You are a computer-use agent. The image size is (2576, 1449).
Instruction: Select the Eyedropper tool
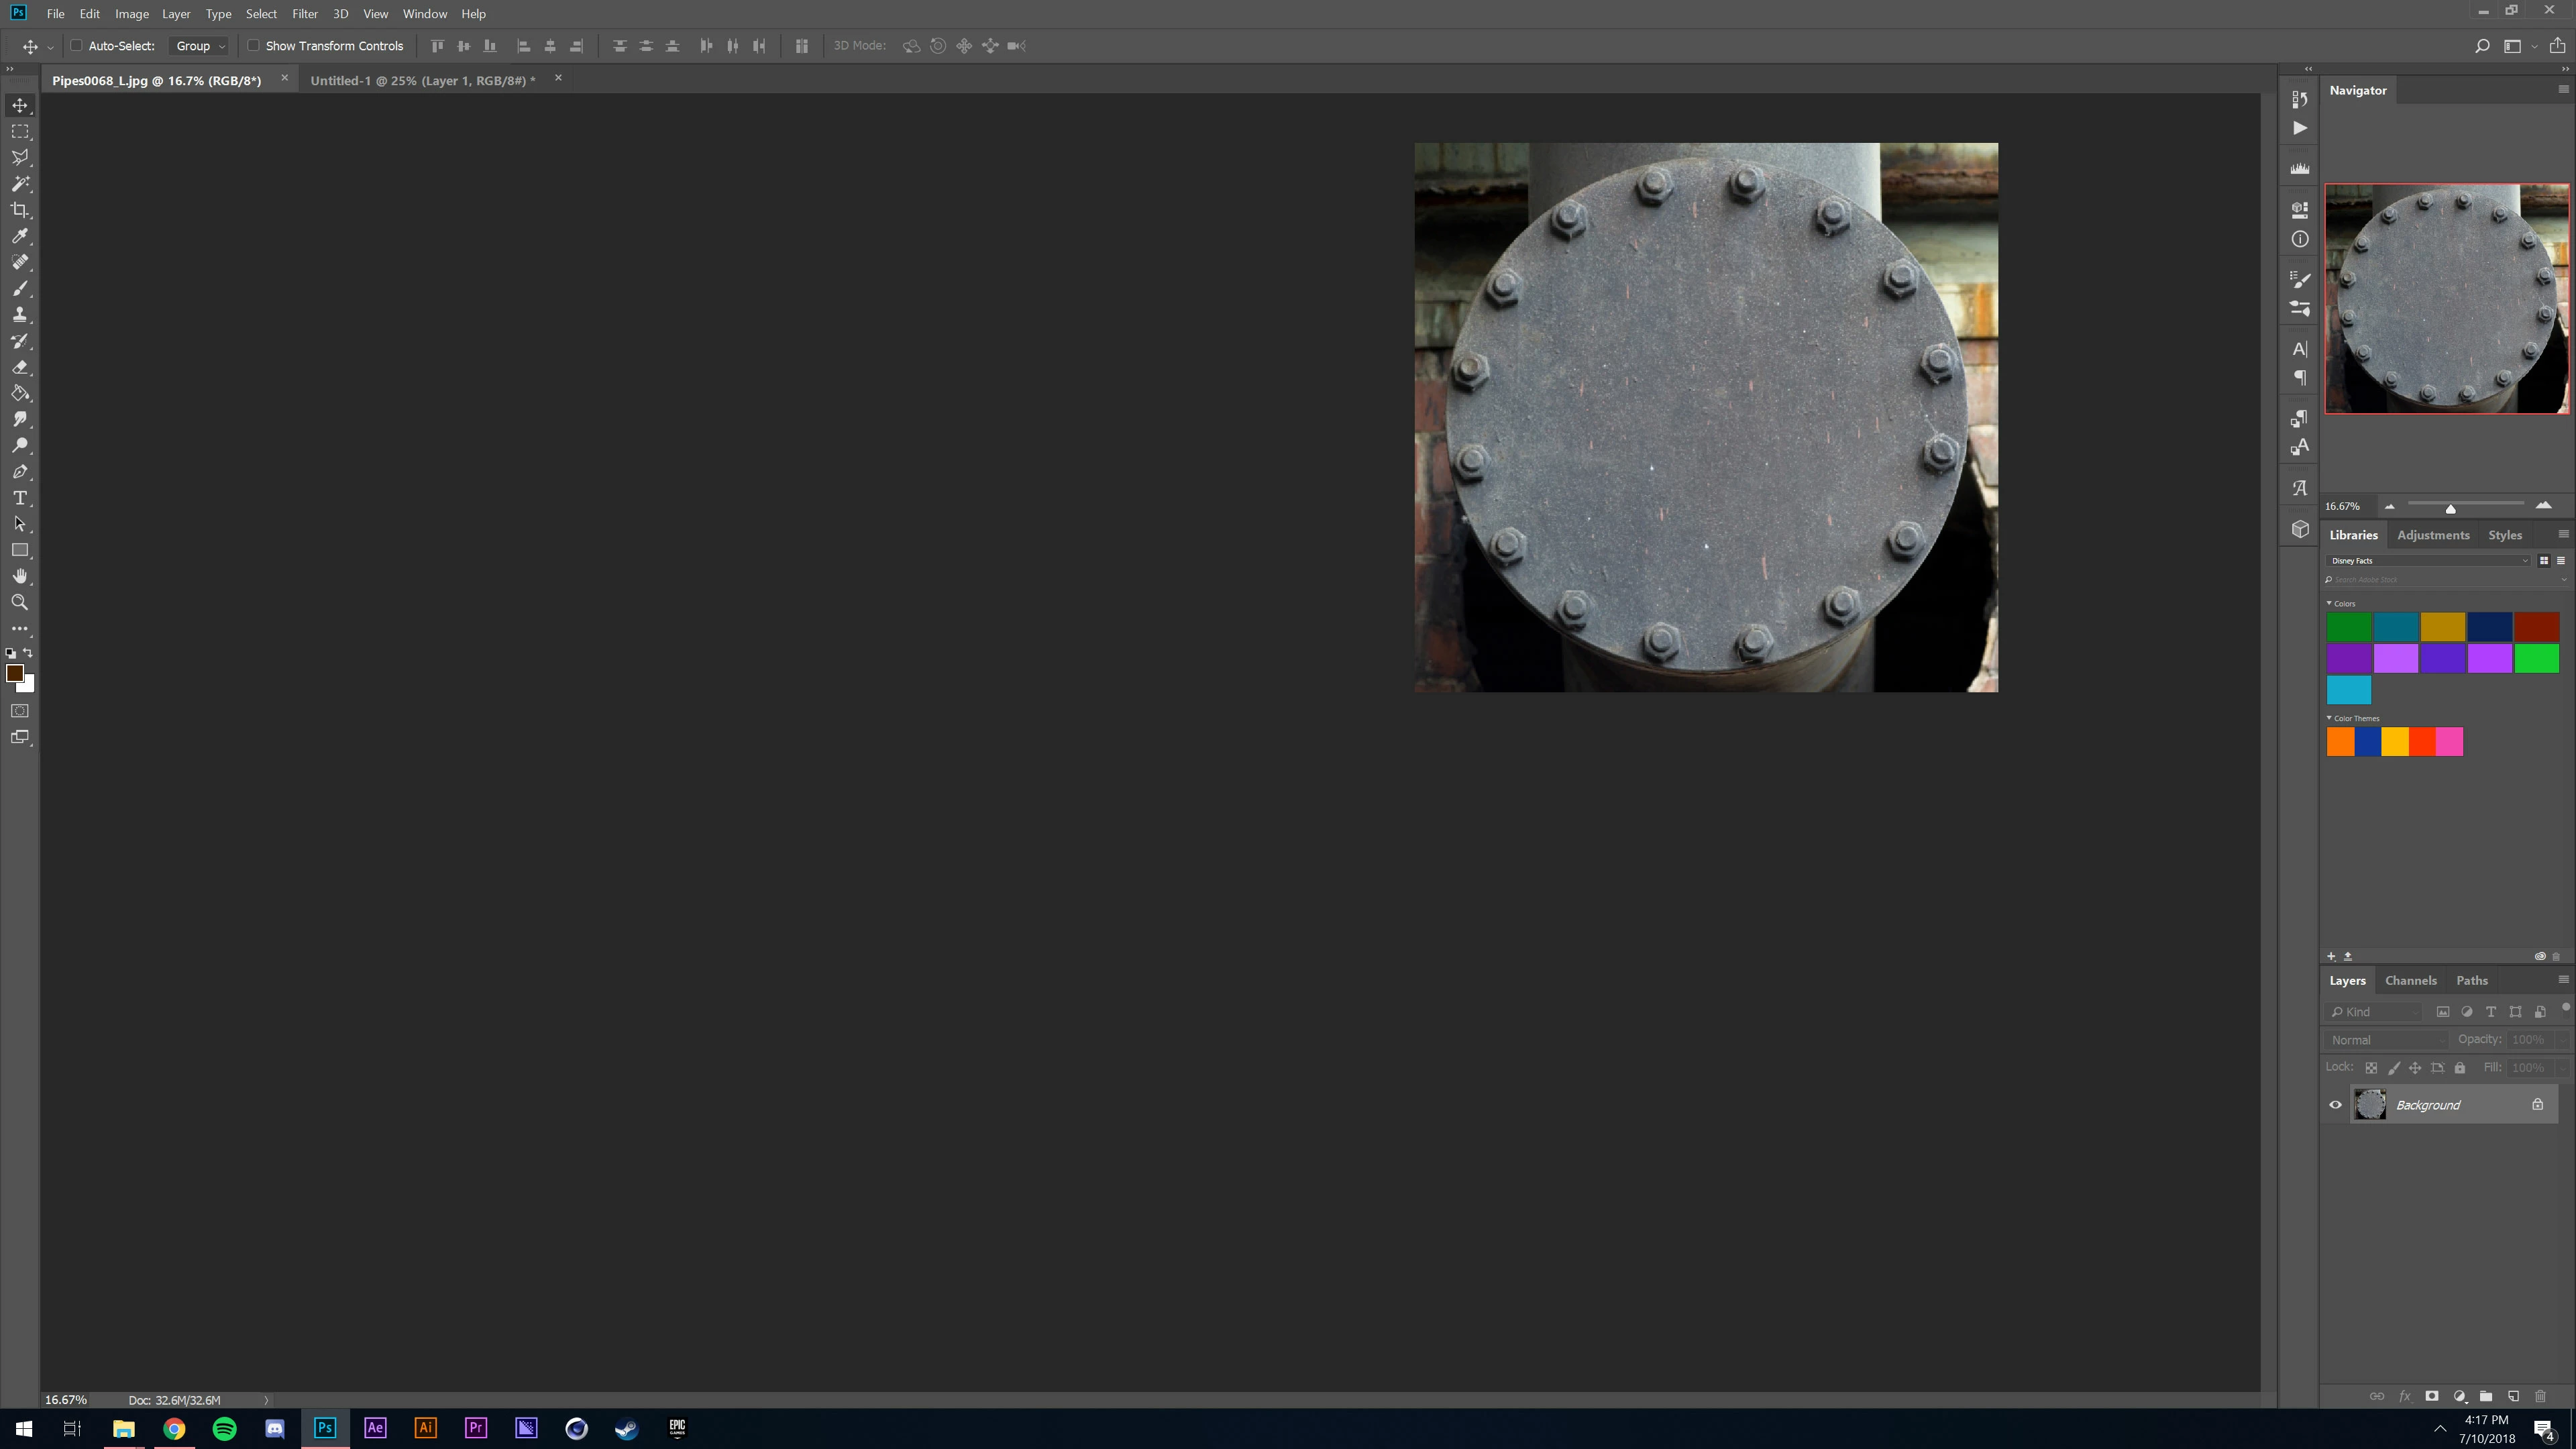[20, 236]
